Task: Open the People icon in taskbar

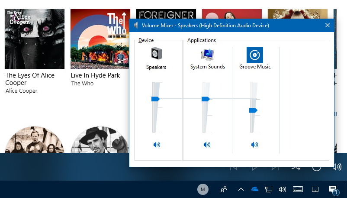Action: pos(224,189)
